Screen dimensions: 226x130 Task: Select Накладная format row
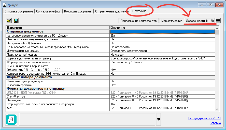pyautogui.click(x=110, y=100)
